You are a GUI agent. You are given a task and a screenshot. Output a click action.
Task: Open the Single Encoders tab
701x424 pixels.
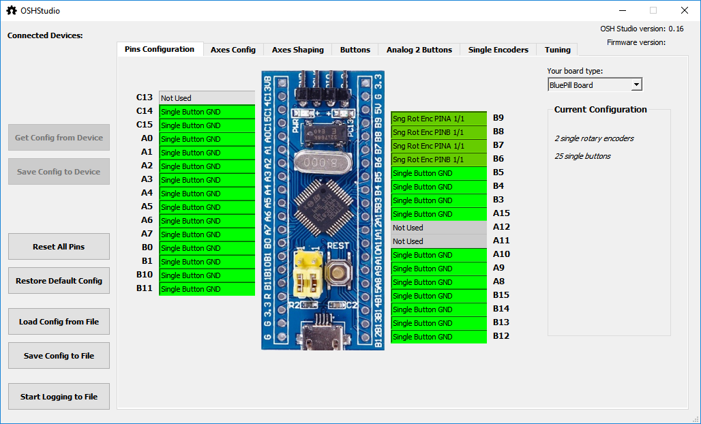(x=498, y=50)
